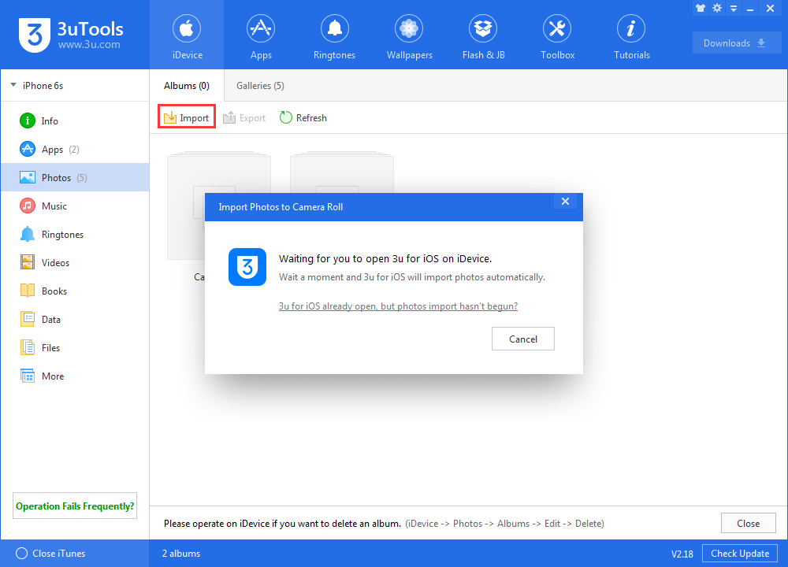Select Ringtones in the sidebar
788x567 pixels.
(75, 234)
